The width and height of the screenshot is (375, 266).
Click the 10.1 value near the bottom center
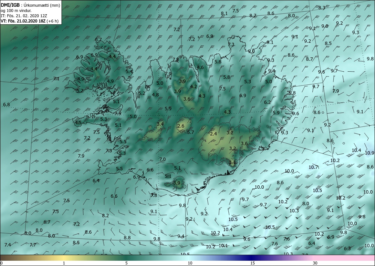point(223,245)
